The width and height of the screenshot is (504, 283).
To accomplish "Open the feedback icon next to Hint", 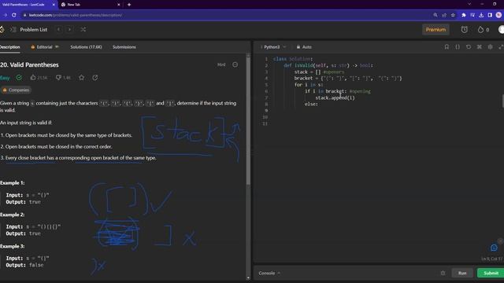I will click(x=235, y=64).
